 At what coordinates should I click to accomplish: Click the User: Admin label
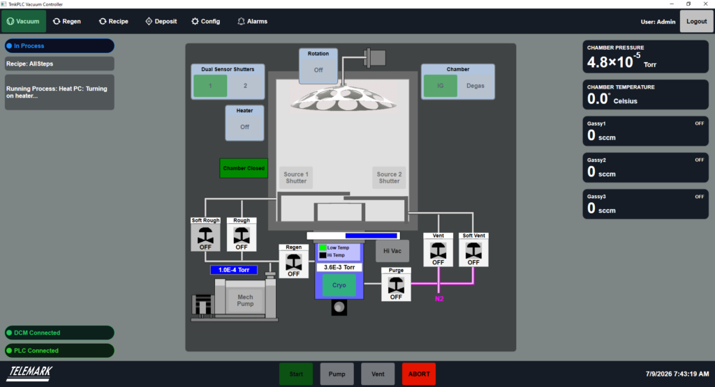658,22
